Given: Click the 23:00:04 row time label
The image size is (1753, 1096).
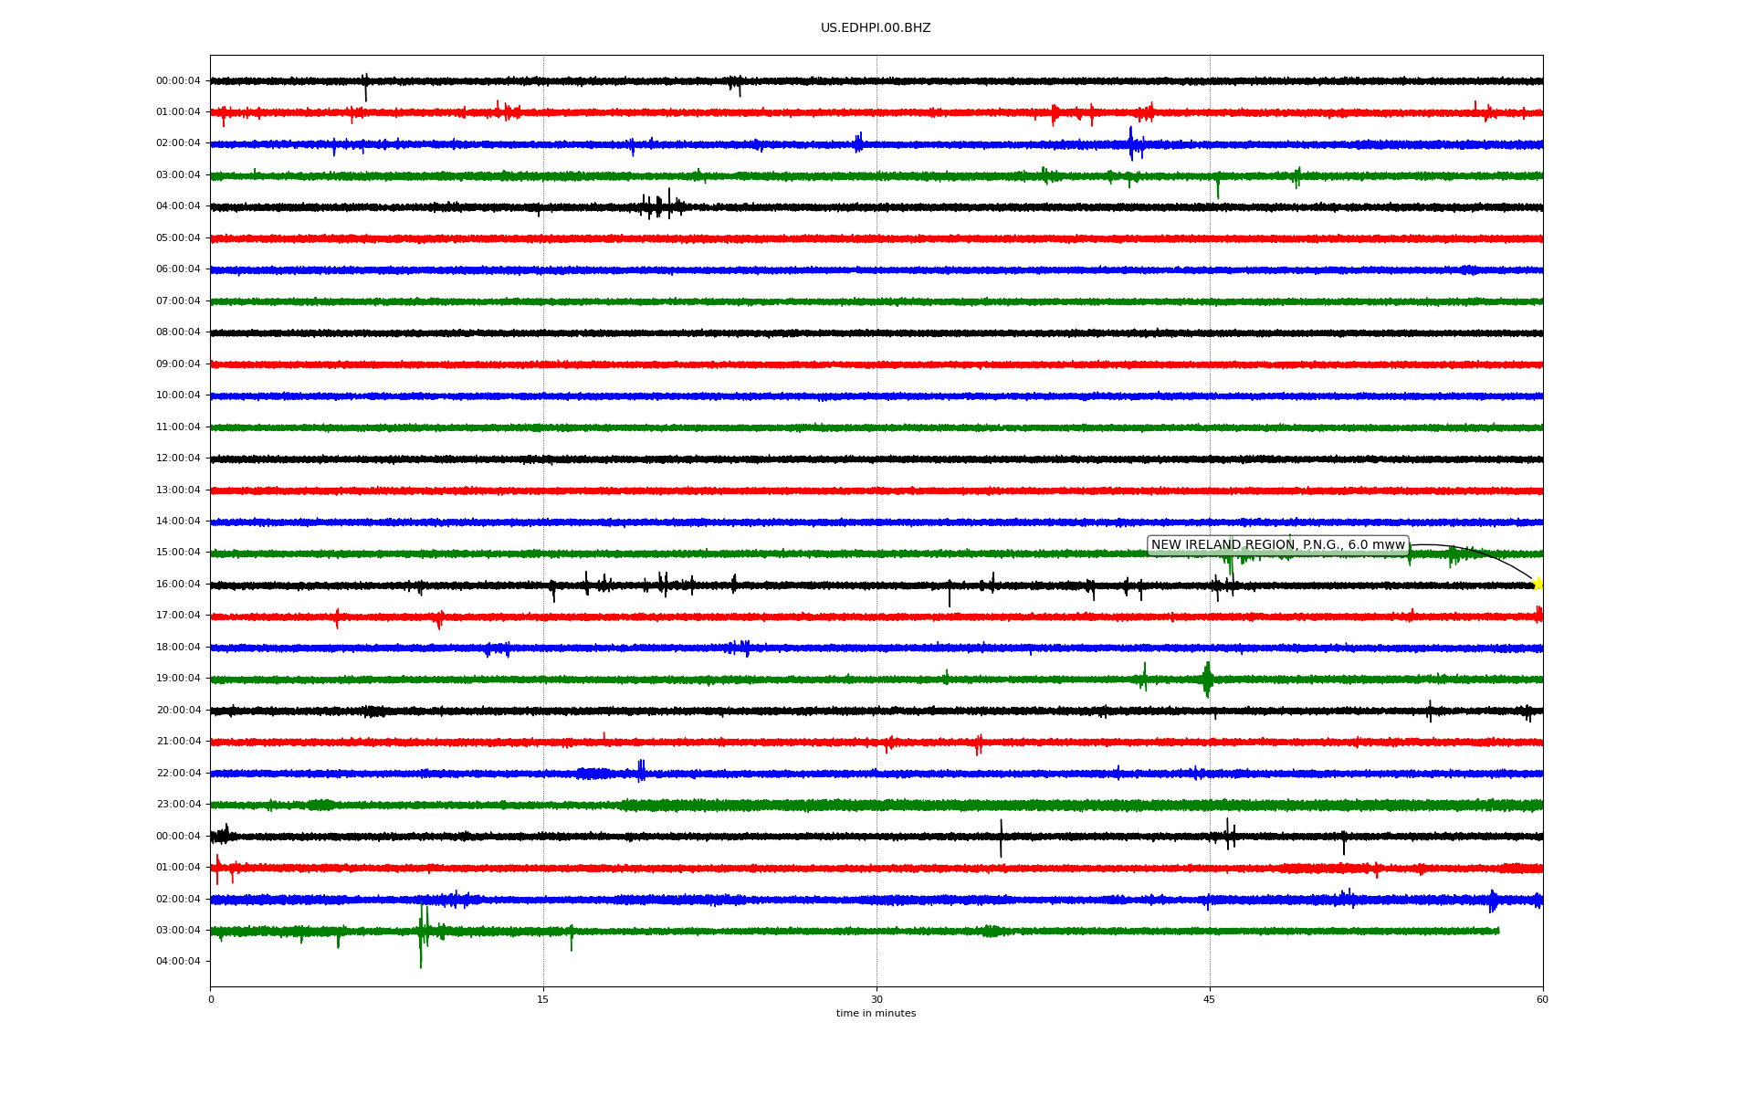Looking at the screenshot, I should click(x=178, y=805).
